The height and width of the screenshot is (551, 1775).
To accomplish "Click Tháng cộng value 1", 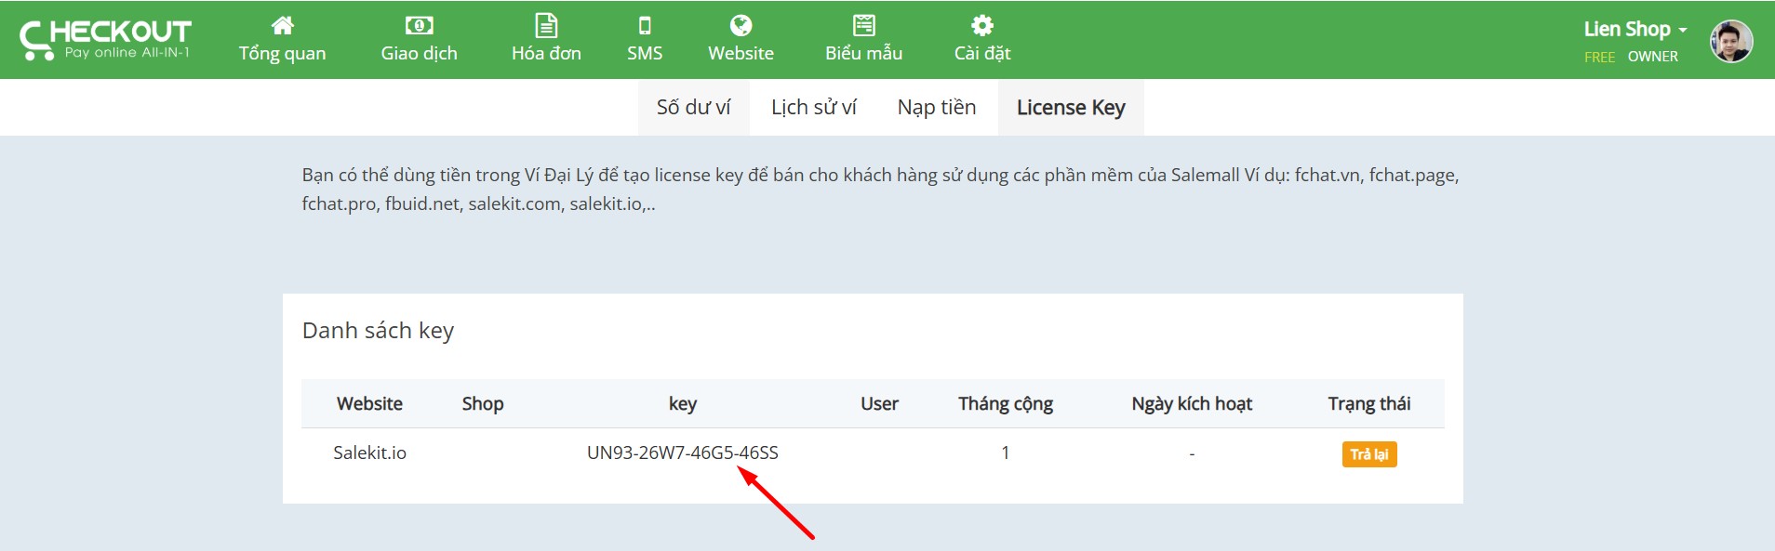I will pyautogui.click(x=1006, y=453).
